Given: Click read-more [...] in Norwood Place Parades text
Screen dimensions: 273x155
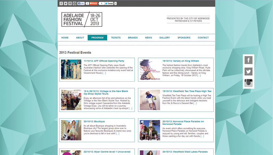Looking at the screenshot, I should coord(202,136).
